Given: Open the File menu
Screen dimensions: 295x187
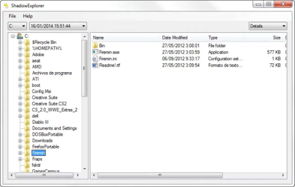Looking at the screenshot, I should [12, 16].
